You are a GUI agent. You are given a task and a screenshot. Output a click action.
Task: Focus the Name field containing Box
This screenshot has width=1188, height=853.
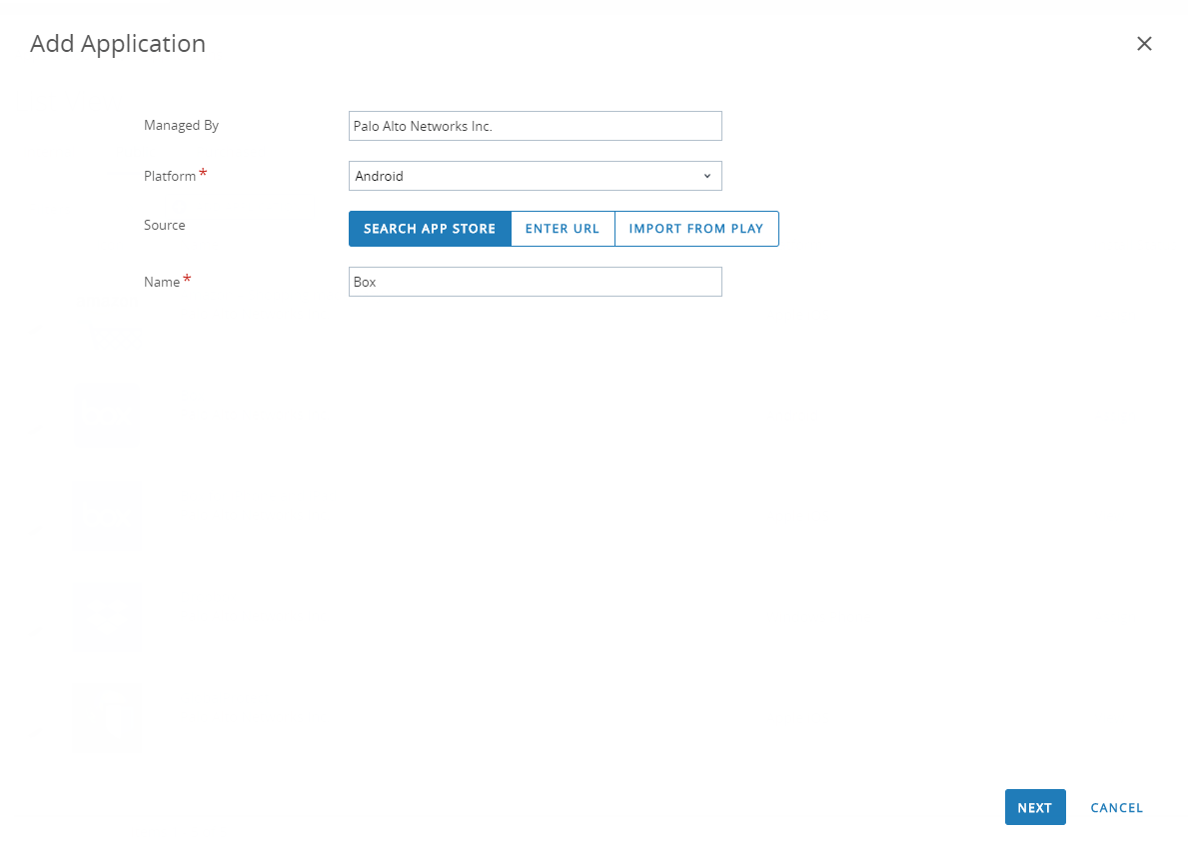point(535,282)
